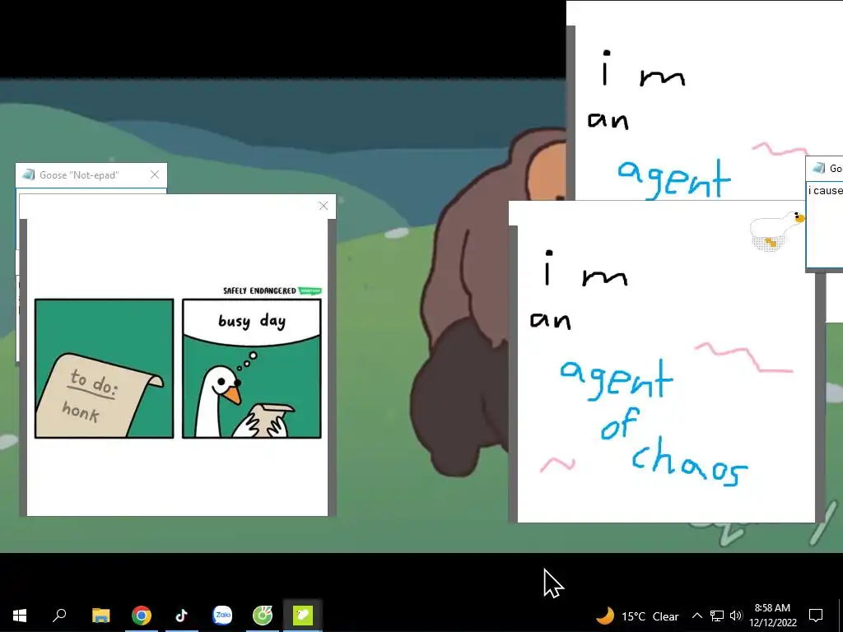Click the busy day goose comic panel

[252, 369]
